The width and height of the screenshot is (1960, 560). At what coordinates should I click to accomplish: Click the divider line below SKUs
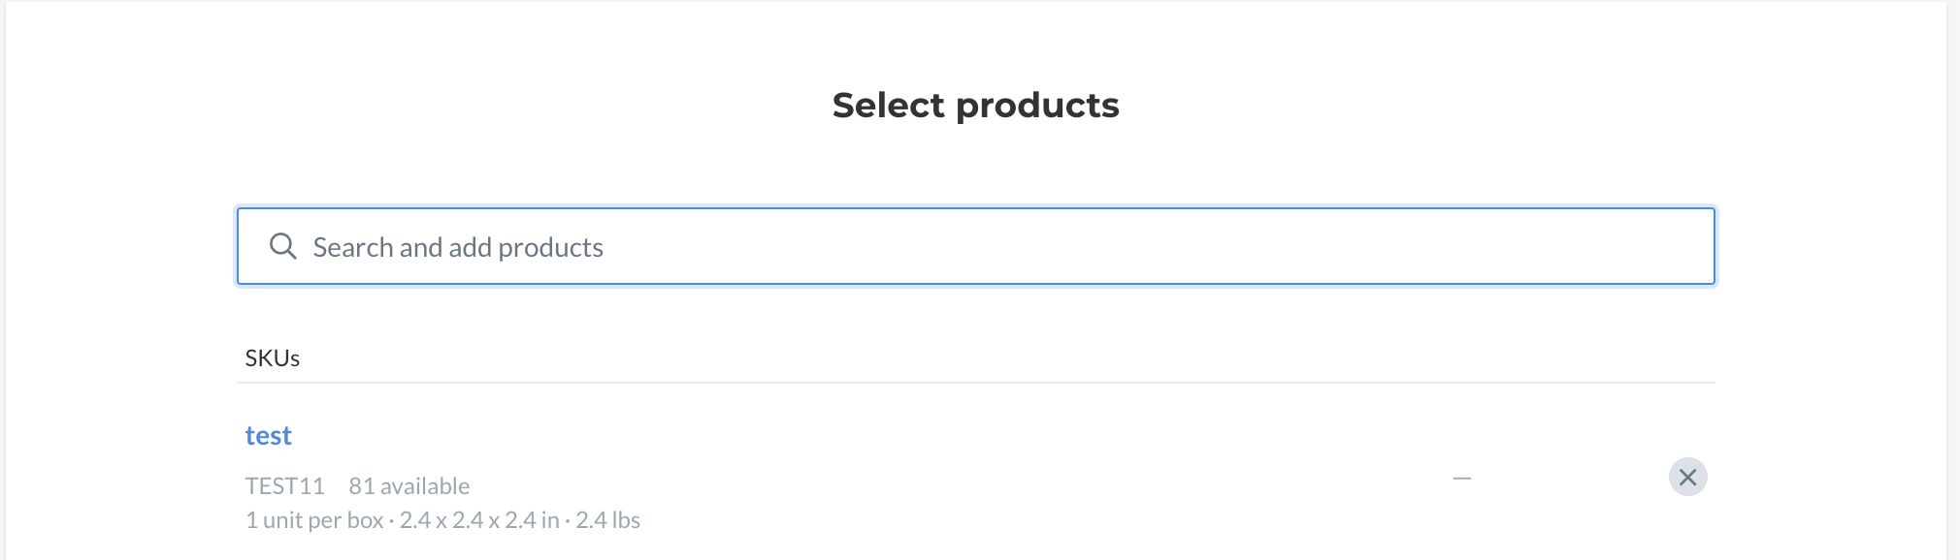pos(976,383)
